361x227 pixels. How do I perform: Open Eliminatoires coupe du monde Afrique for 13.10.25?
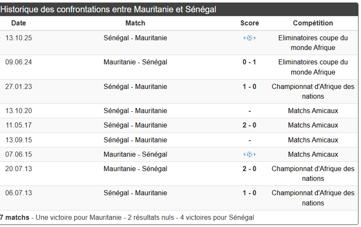[313, 43]
